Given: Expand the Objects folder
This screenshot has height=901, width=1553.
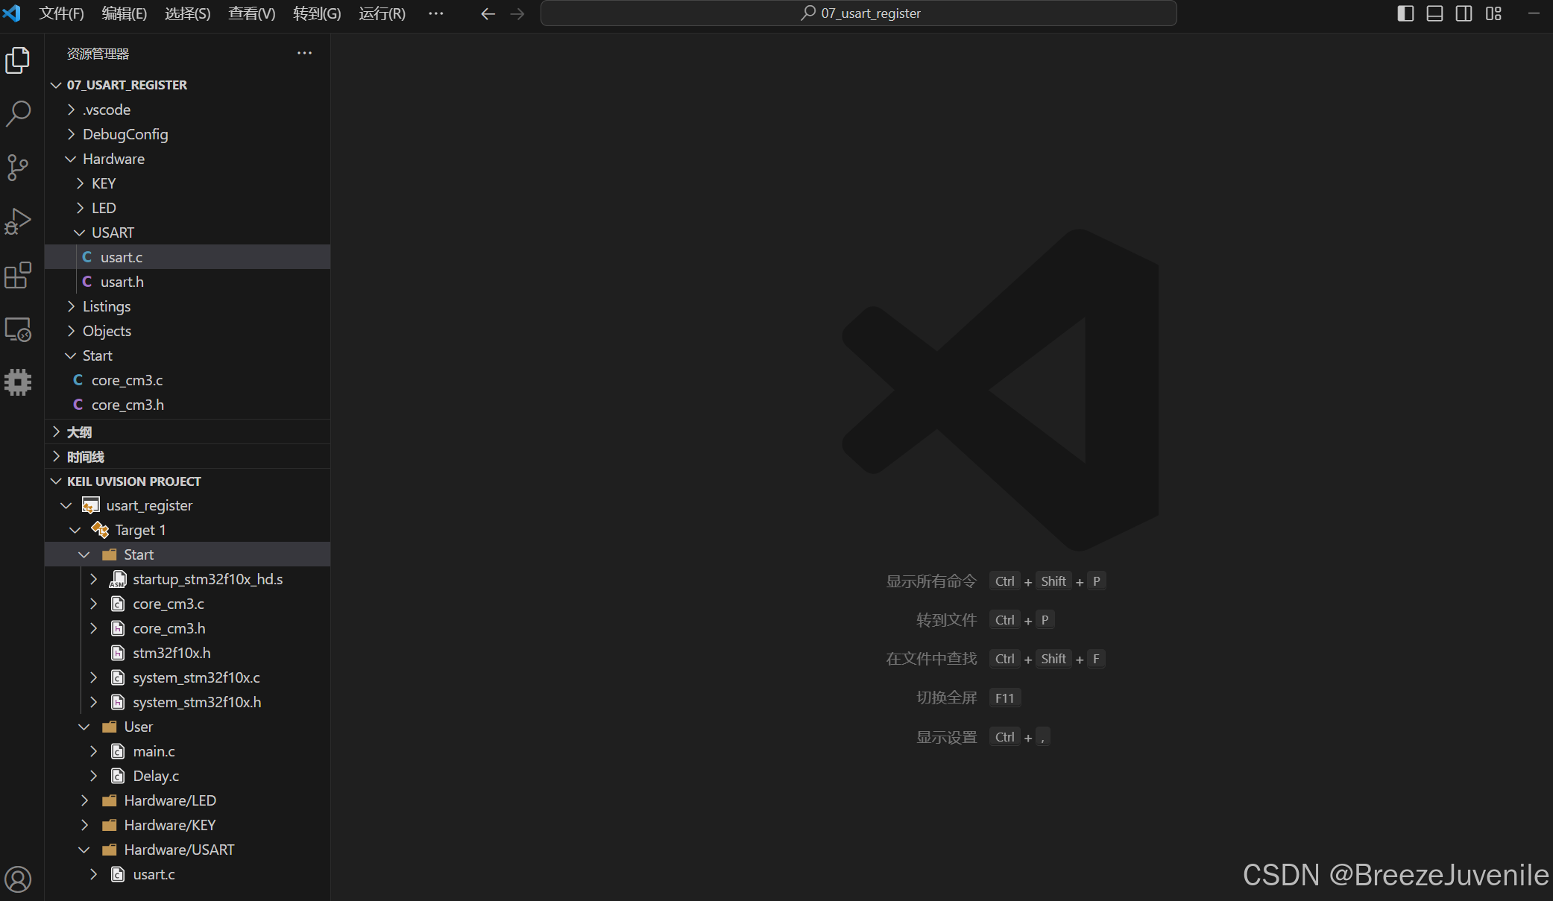Looking at the screenshot, I should 72,331.
